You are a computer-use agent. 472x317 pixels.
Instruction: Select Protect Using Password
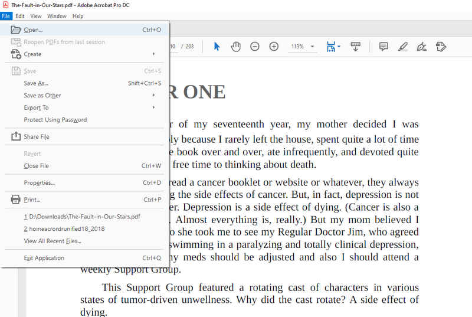point(55,120)
